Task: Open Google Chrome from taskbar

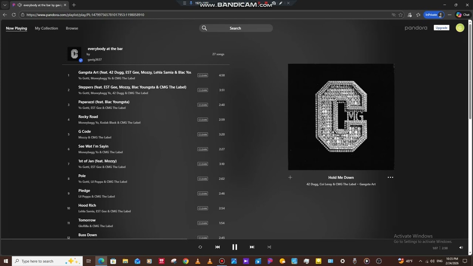Action: (186, 261)
